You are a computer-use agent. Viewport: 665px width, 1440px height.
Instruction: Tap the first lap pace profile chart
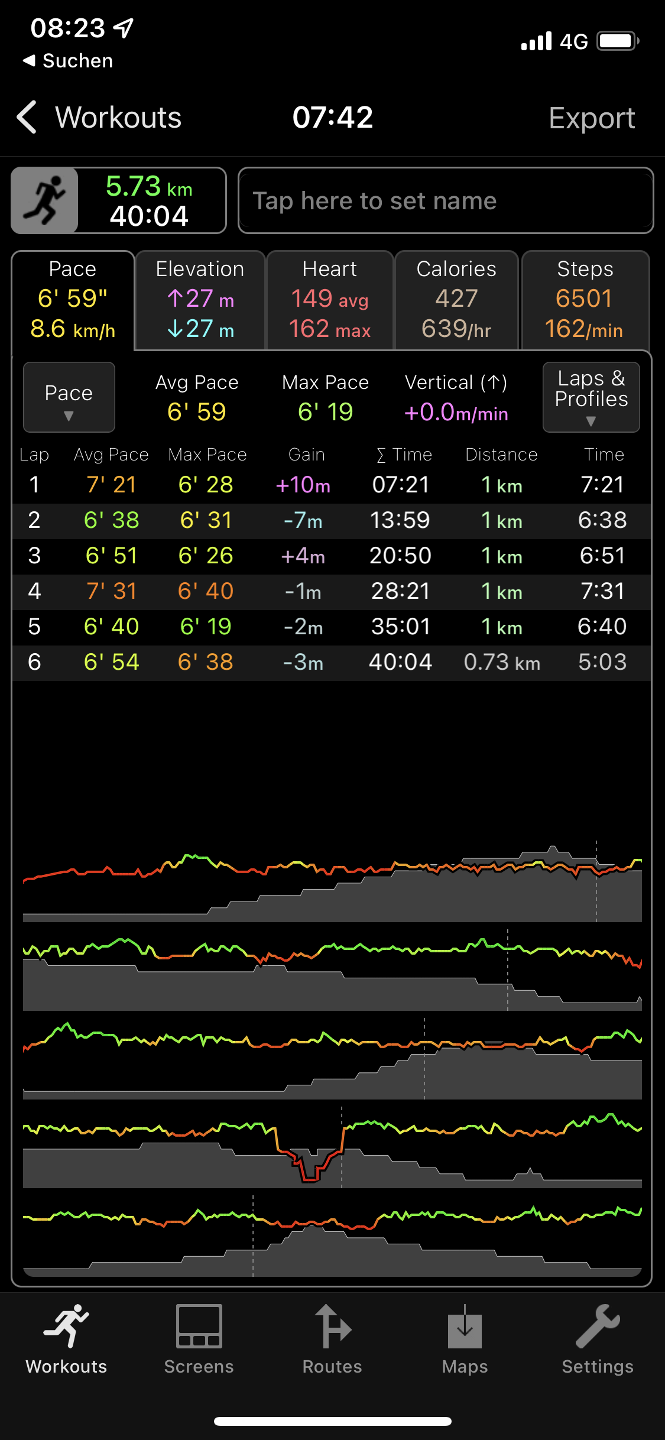pyautogui.click(x=331, y=882)
